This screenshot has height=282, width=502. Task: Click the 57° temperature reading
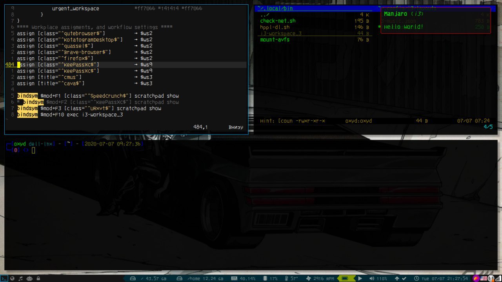click(295, 278)
